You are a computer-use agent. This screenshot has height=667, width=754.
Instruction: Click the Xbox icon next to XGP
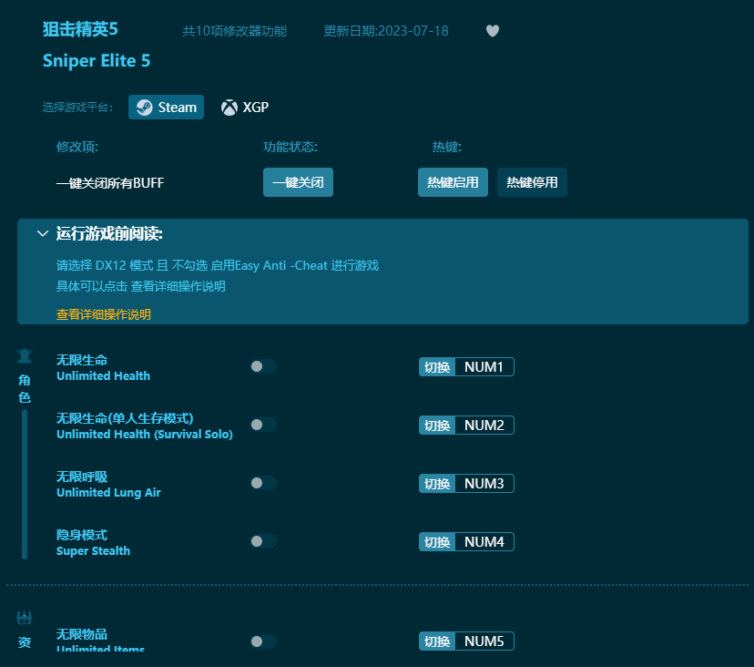(229, 107)
